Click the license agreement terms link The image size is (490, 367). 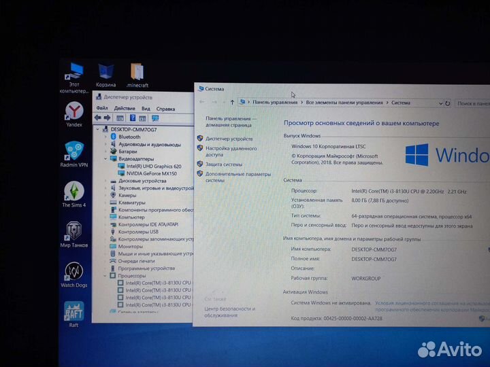(x=432, y=307)
